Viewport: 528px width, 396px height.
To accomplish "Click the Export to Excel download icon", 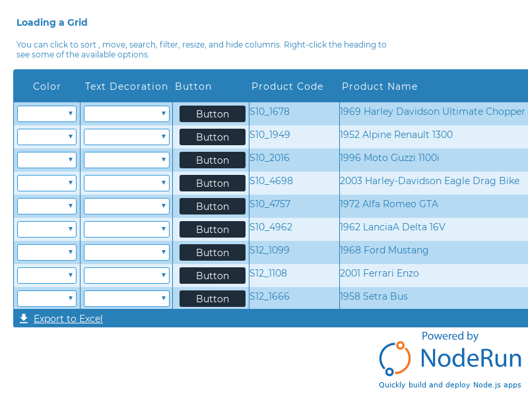I will point(24,319).
